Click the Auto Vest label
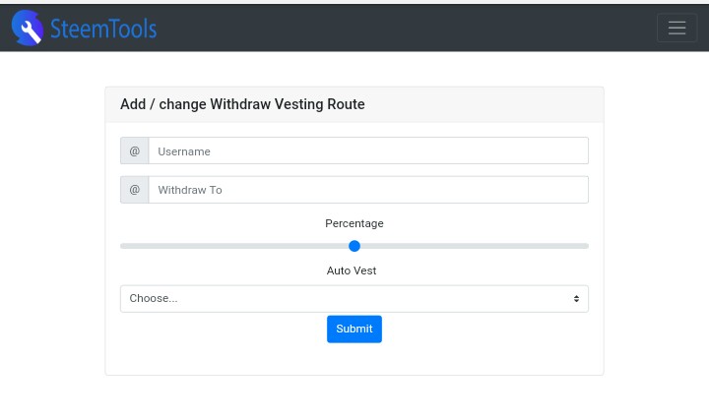This screenshot has width=709, height=420. point(352,270)
